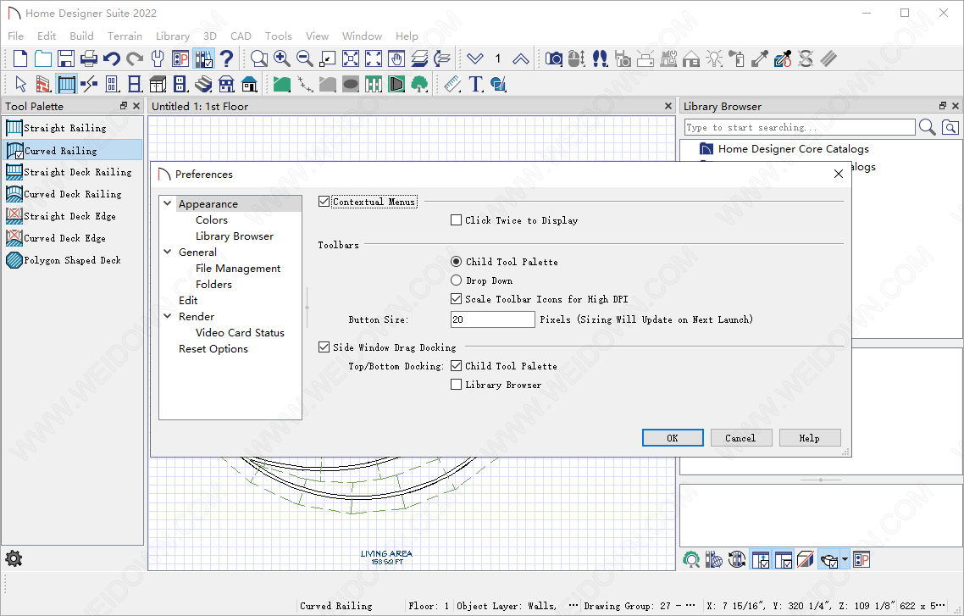Go up one floor with the up chevron

tap(521, 59)
